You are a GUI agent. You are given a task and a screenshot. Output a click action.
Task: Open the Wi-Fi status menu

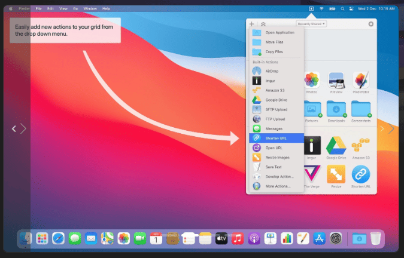coord(321,9)
